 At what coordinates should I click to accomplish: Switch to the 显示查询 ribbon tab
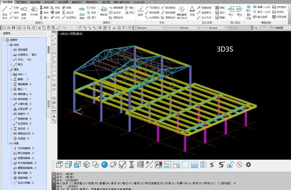21,2
